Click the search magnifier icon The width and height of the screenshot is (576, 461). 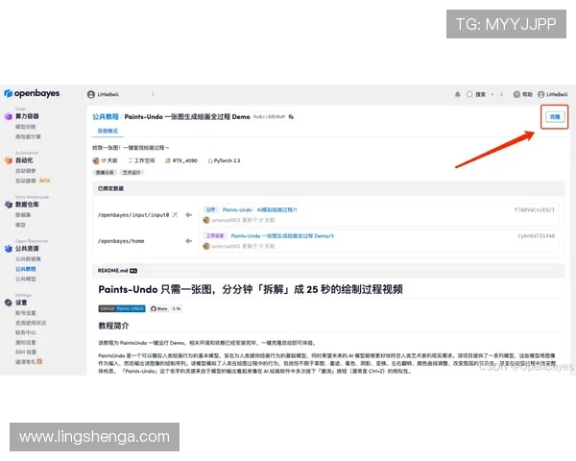tap(469, 94)
